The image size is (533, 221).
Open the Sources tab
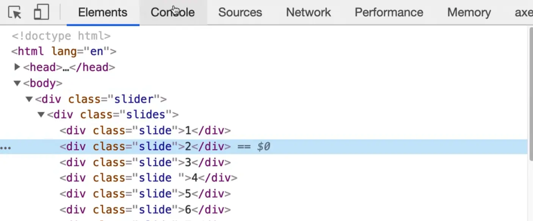click(x=240, y=13)
